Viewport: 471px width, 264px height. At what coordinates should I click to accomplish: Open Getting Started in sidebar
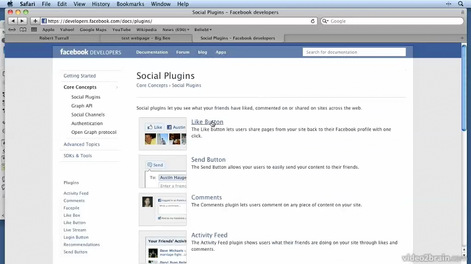pyautogui.click(x=80, y=76)
